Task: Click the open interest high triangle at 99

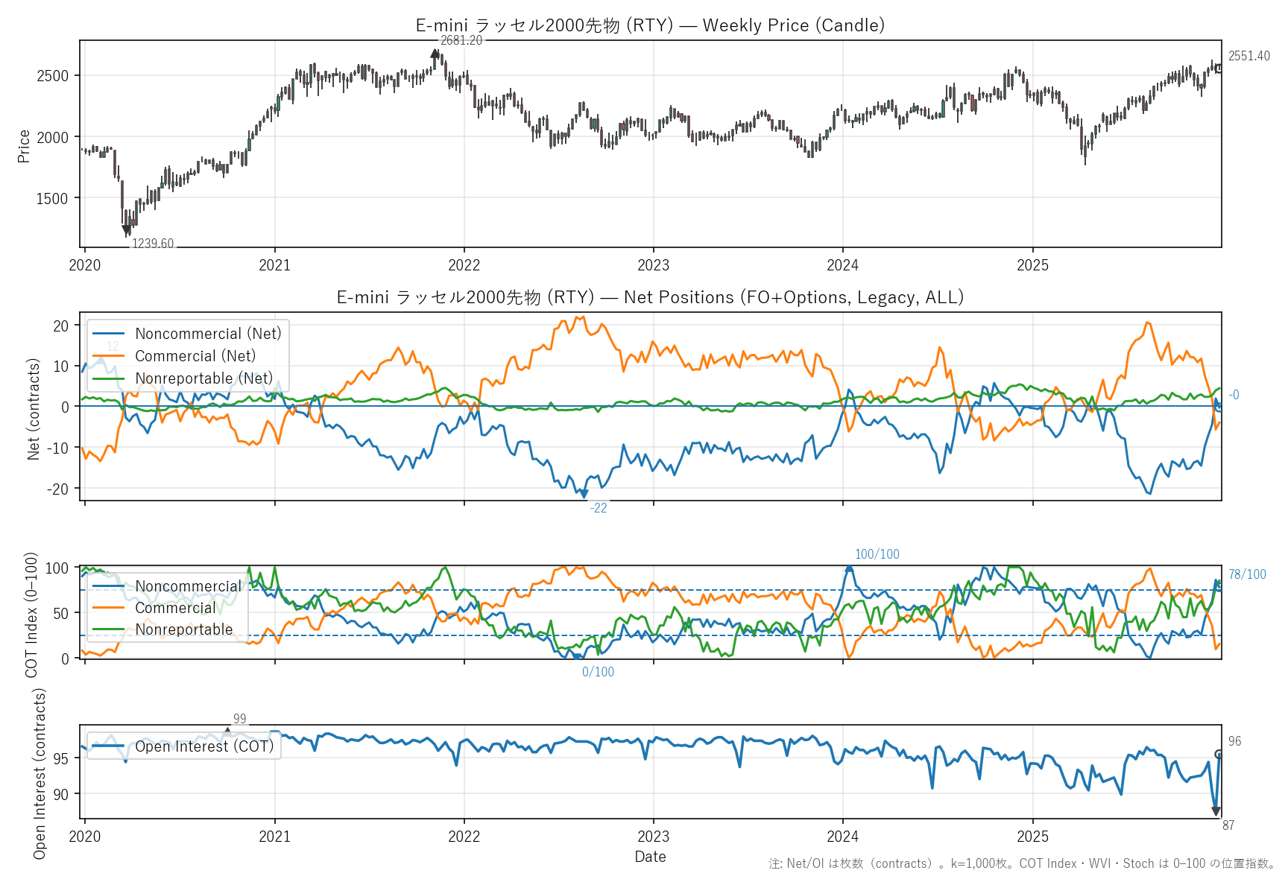Action: [x=227, y=732]
